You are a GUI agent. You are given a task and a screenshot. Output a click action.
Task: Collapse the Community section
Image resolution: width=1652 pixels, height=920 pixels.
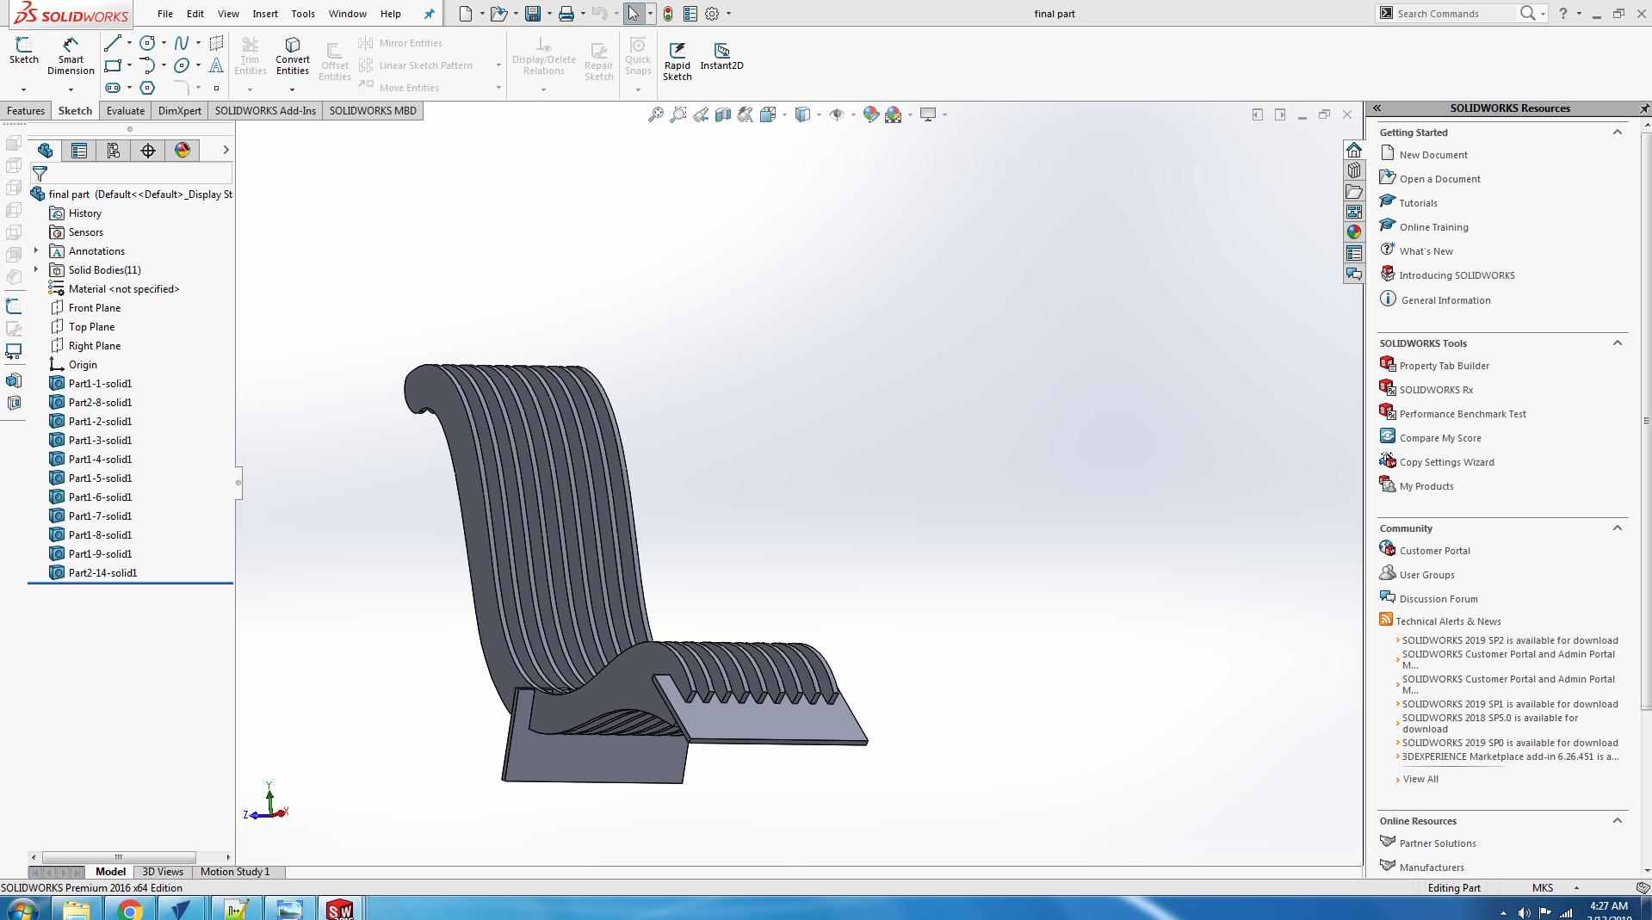pyautogui.click(x=1617, y=528)
